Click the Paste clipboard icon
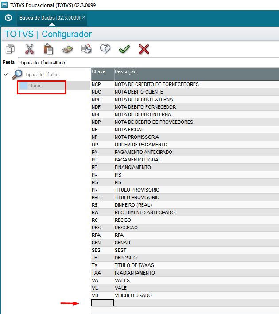The height and width of the screenshot is (314, 279). tap(48, 49)
